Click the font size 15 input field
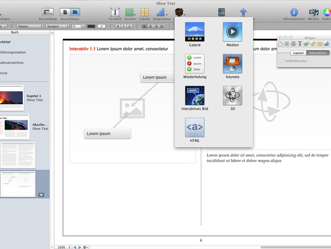Image resolution: width=331 pixels, height=249 pixels. [76, 26]
